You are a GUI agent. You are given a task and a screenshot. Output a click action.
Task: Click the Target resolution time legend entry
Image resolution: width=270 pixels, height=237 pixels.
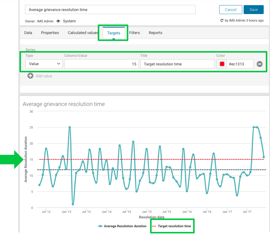[x=172, y=226]
